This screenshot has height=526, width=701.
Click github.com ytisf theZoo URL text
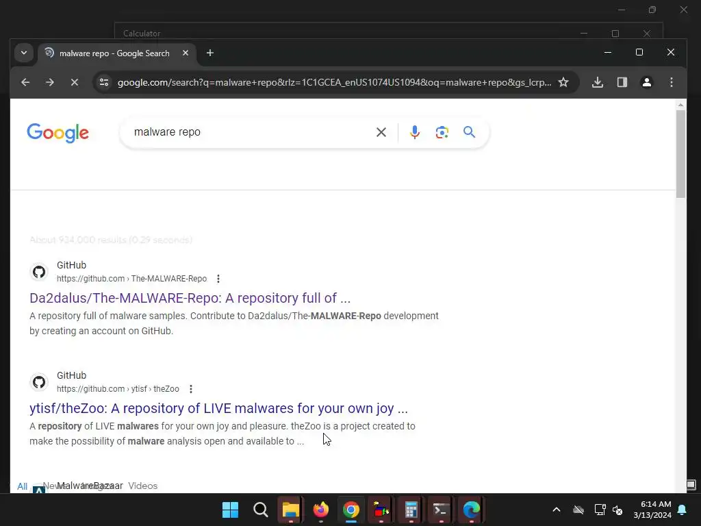118,389
